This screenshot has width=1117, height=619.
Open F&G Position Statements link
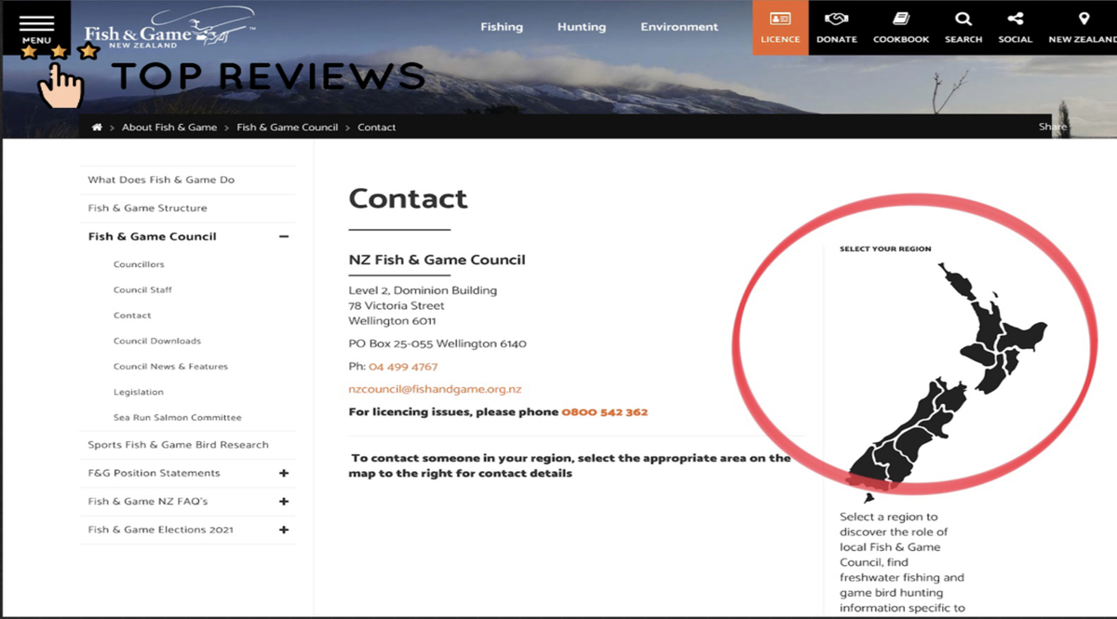click(x=154, y=473)
